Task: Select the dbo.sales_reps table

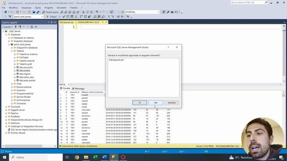Action: [x=26, y=77]
